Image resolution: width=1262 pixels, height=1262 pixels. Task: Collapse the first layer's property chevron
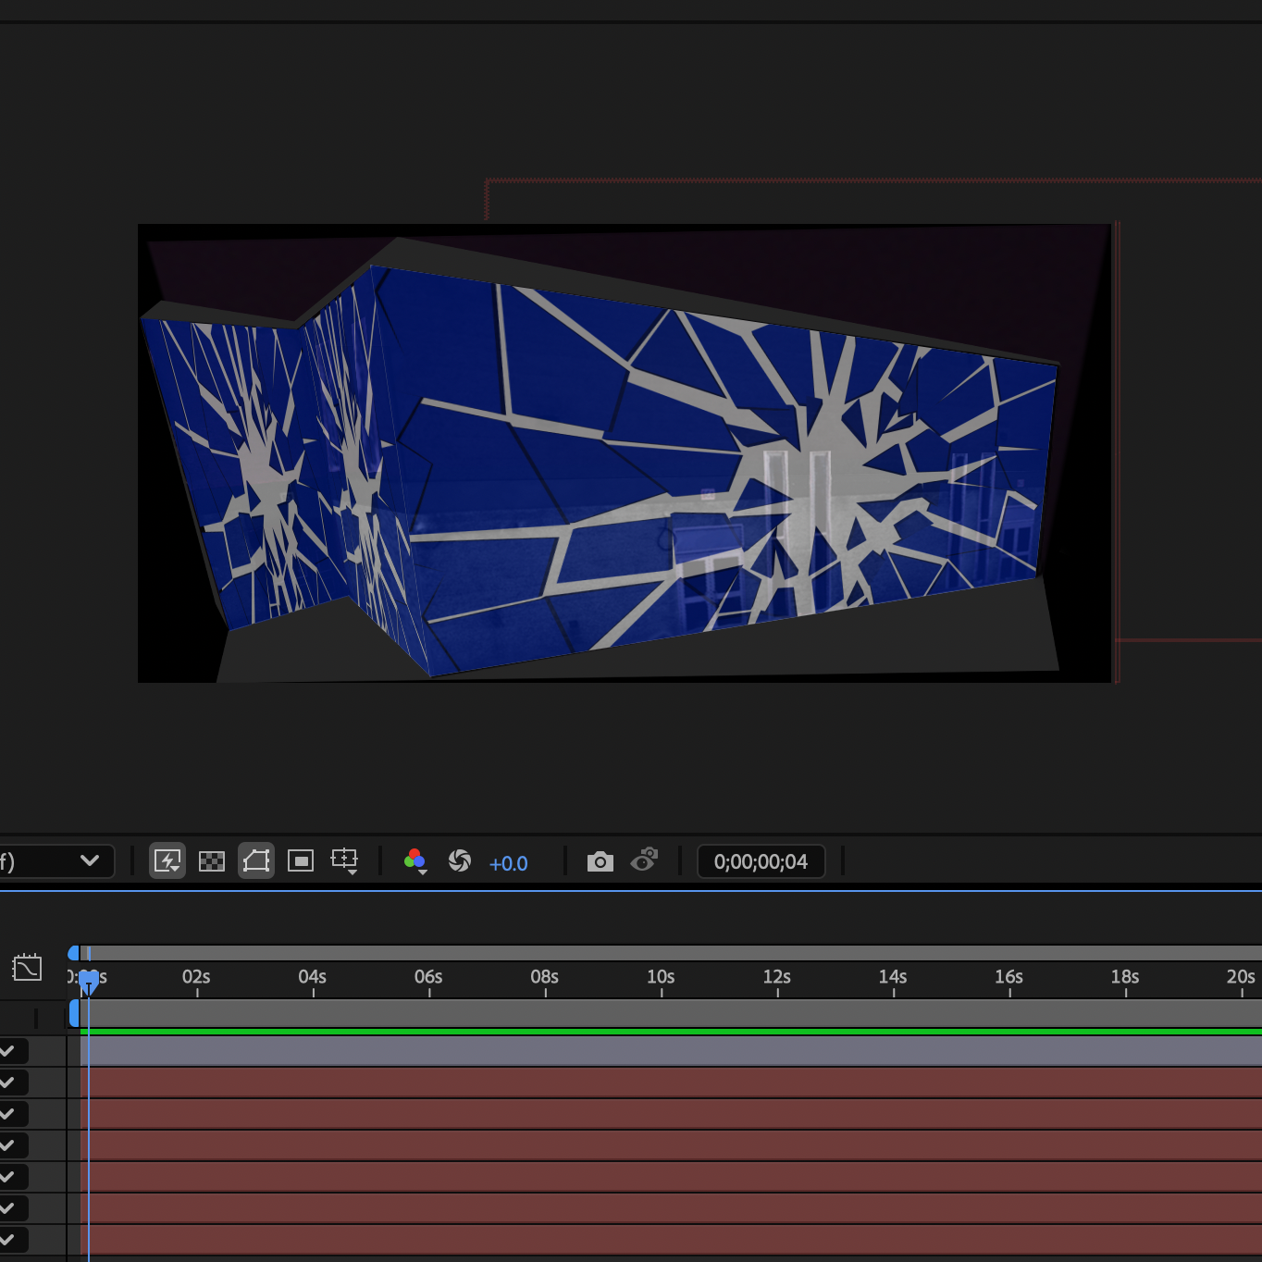tap(9, 1050)
